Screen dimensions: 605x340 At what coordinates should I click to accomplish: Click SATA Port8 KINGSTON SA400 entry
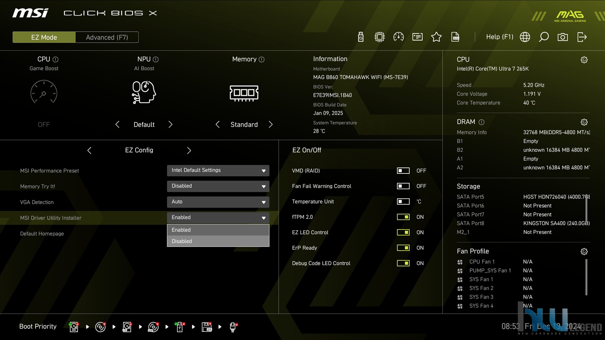point(523,224)
